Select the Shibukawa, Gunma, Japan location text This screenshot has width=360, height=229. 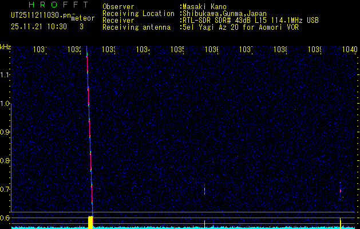click(224, 13)
